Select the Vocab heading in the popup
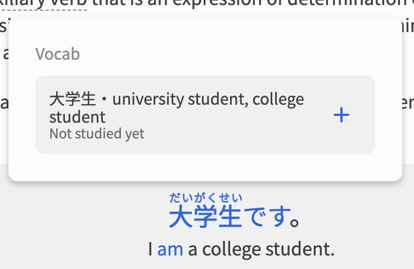The width and height of the screenshot is (414, 269). pyautogui.click(x=57, y=54)
